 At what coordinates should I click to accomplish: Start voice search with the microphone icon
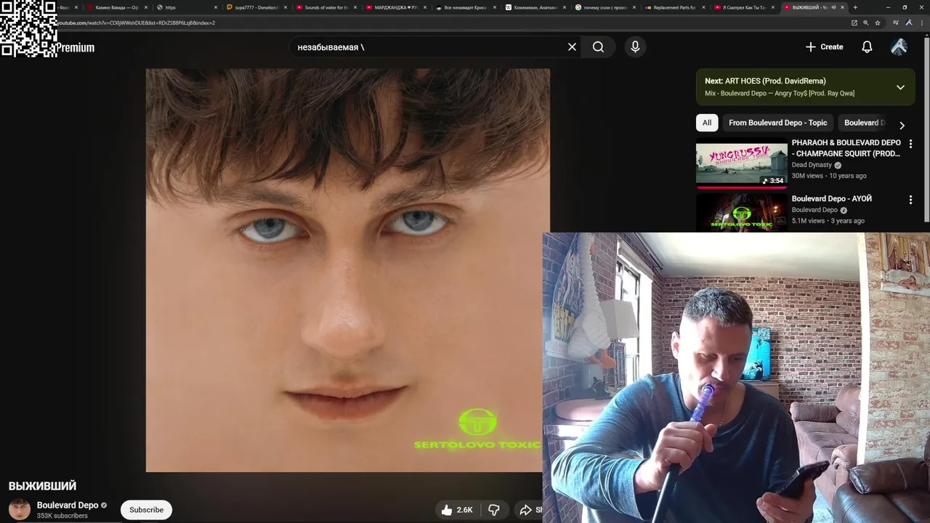point(635,47)
